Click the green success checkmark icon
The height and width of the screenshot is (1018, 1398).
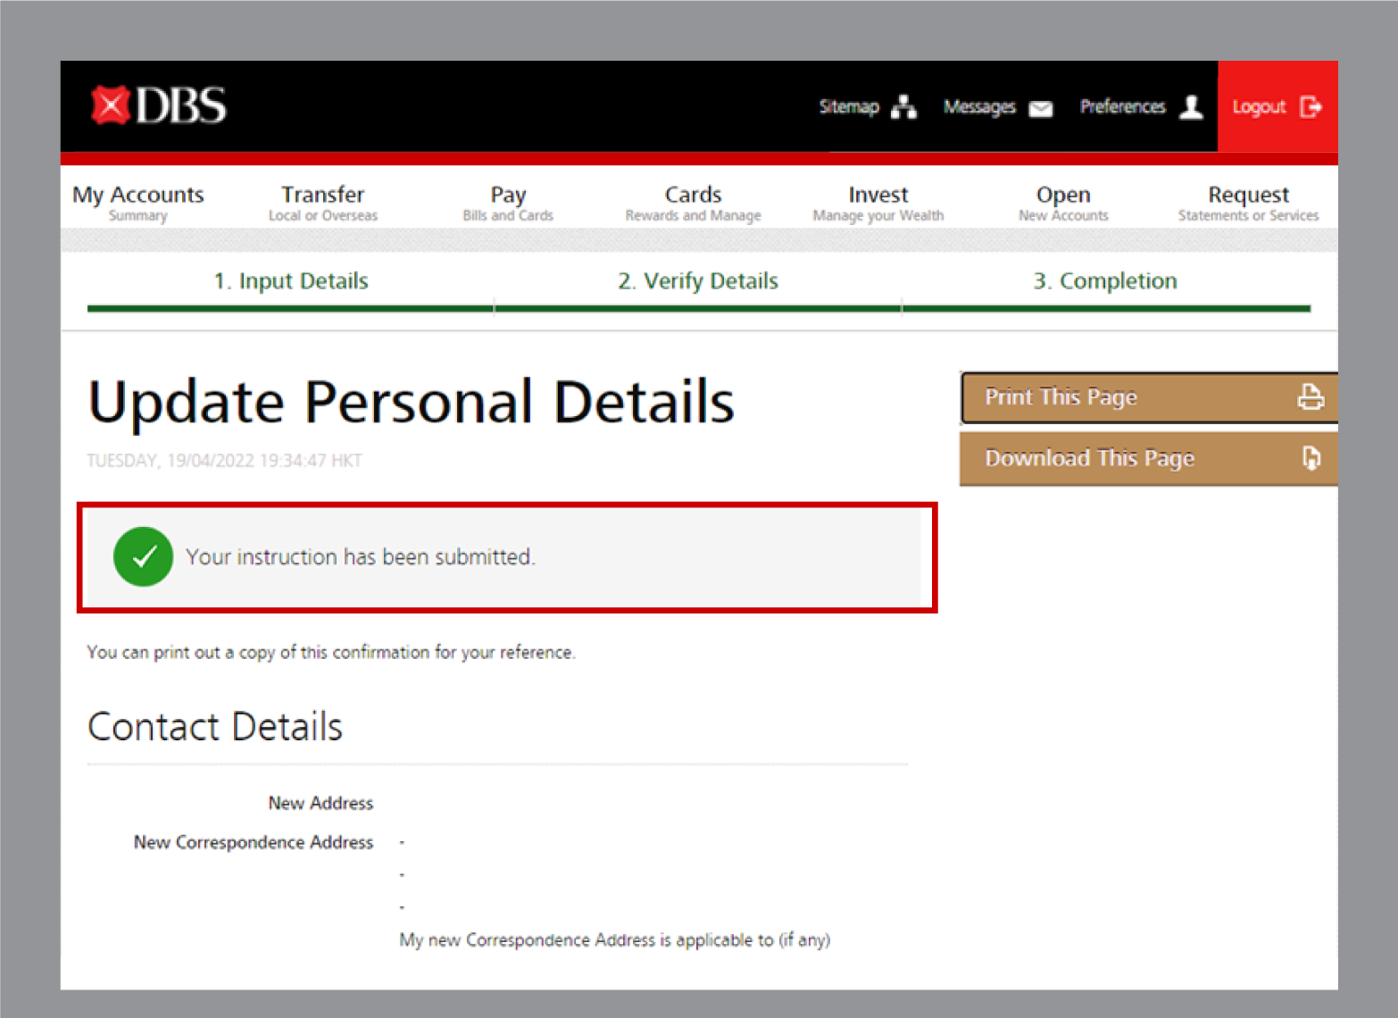click(x=143, y=556)
